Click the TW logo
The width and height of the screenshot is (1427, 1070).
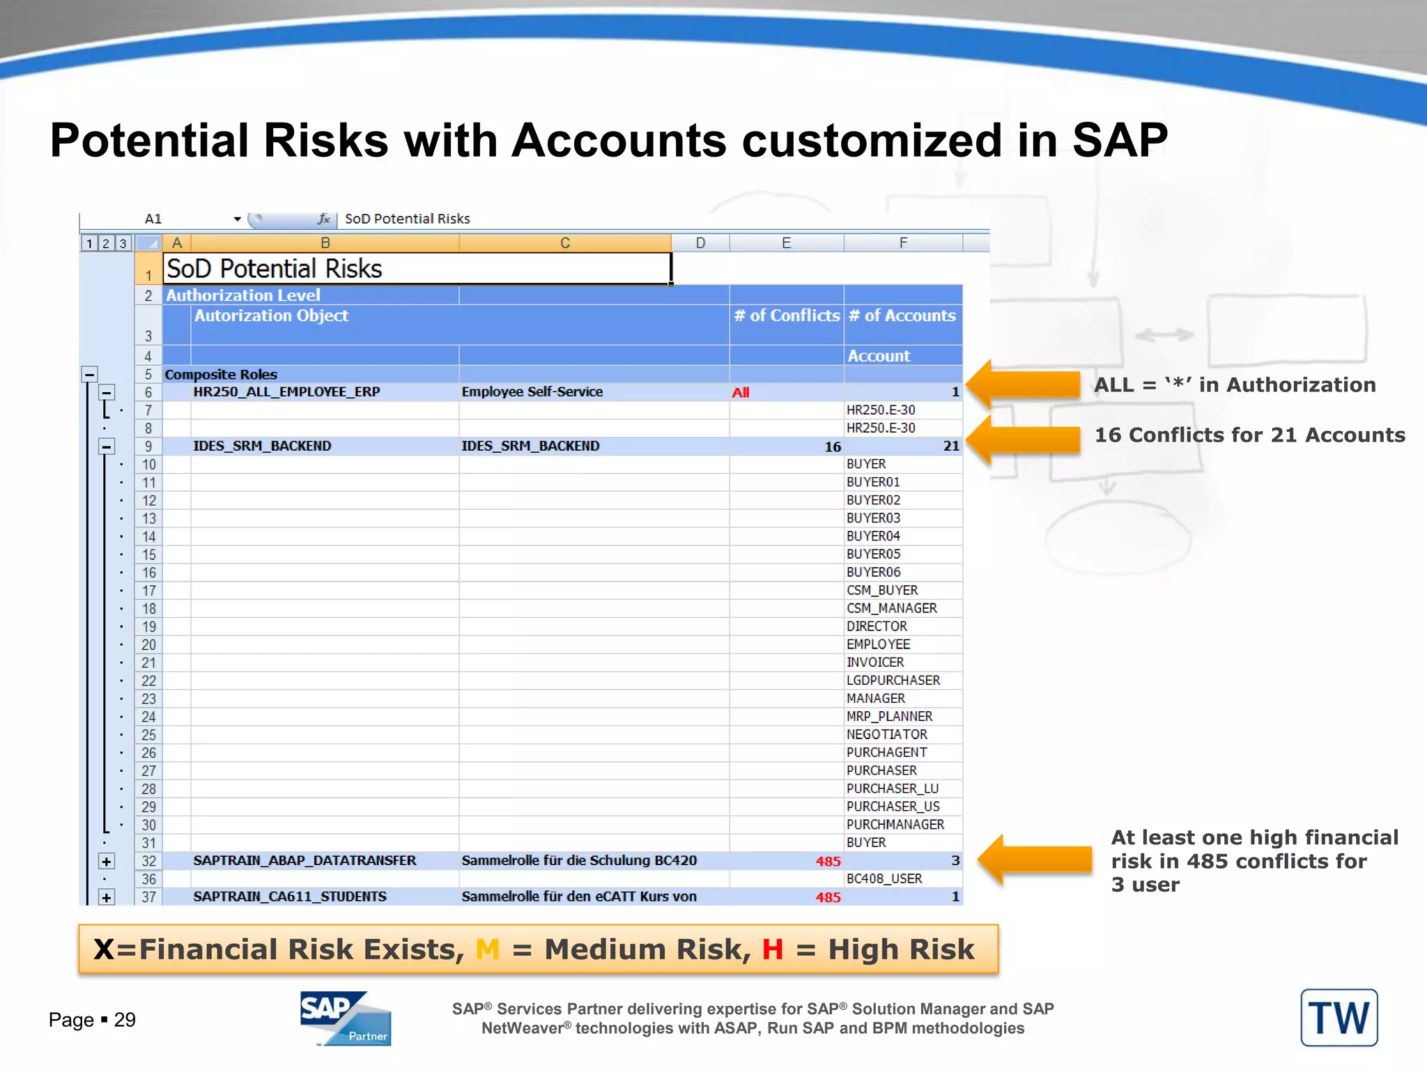pos(1339,1018)
